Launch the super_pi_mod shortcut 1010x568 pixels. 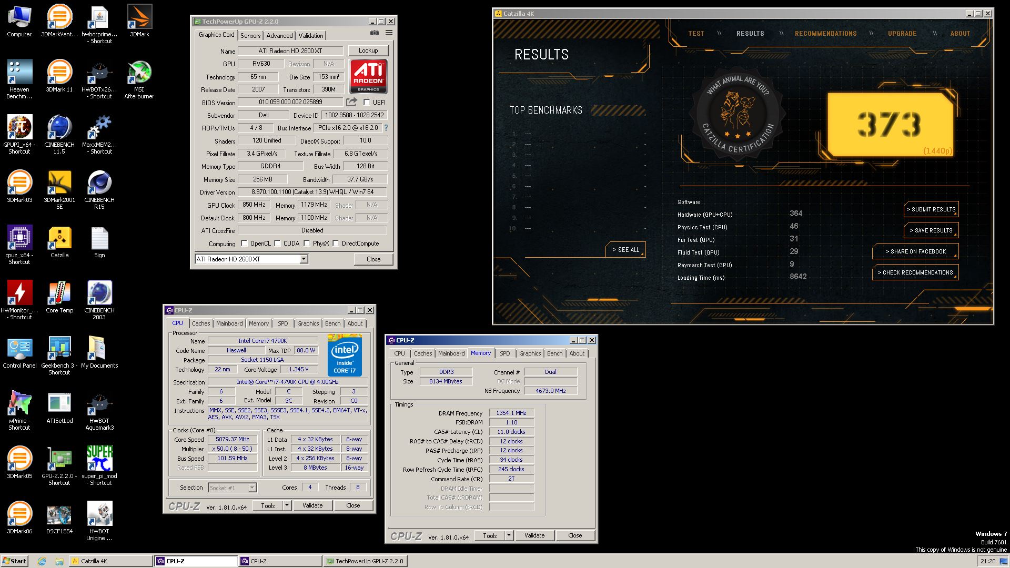tap(99, 466)
